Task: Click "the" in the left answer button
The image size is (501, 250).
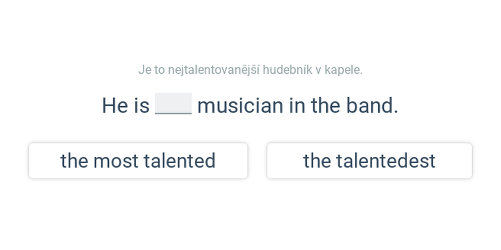Action: (74, 161)
